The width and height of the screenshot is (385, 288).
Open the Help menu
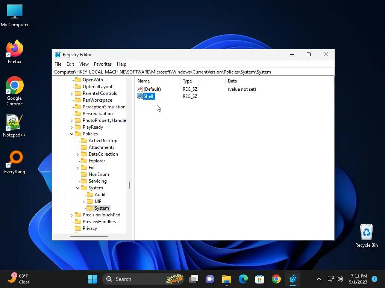click(x=121, y=64)
